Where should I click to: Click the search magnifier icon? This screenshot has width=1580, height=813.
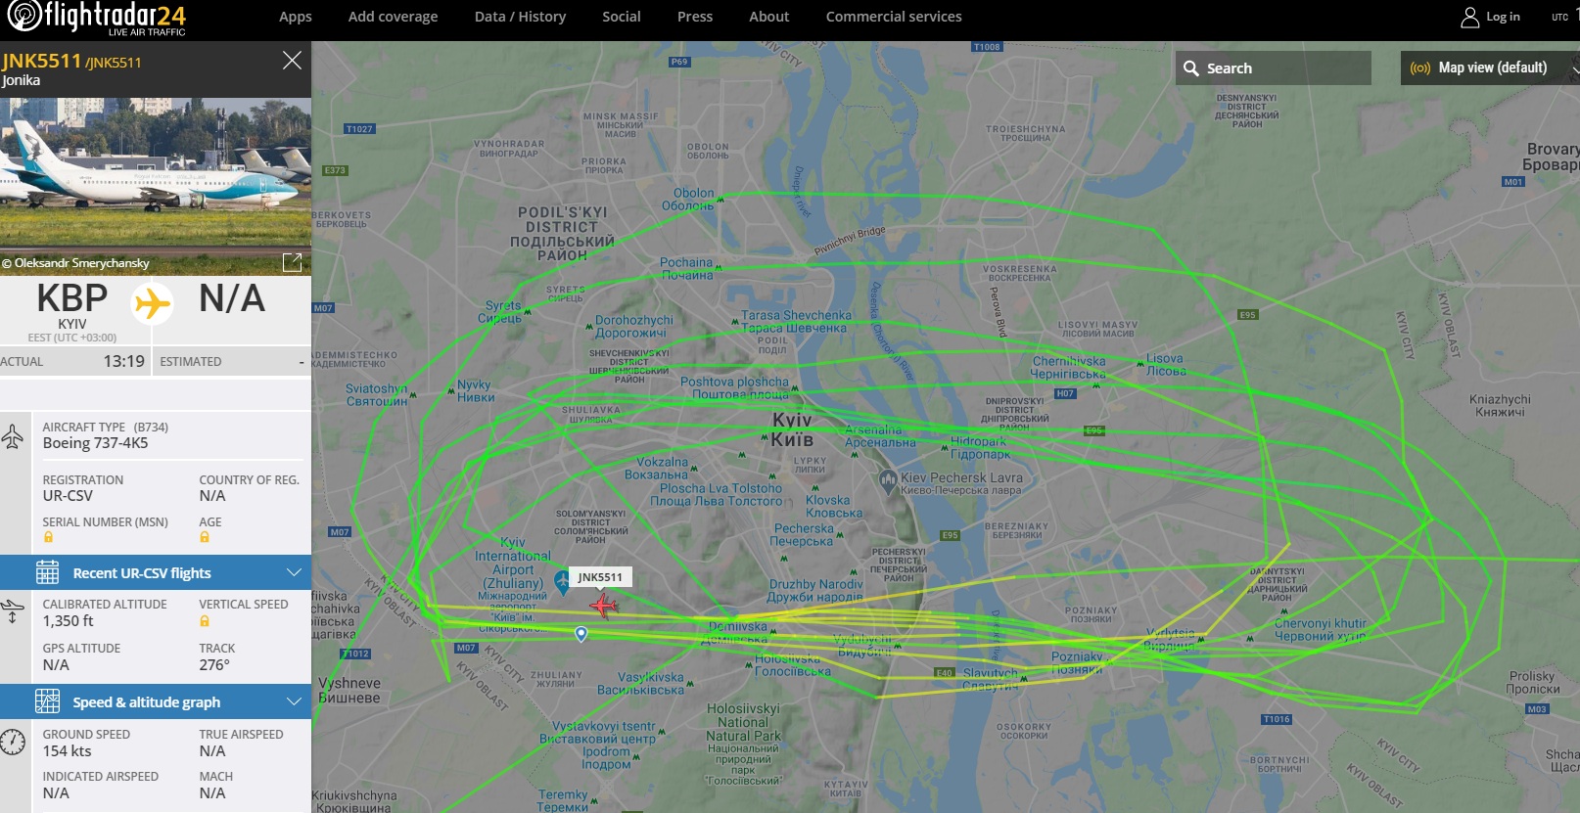coord(1191,68)
